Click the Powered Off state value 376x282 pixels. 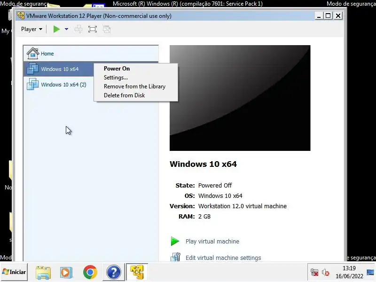tap(215, 185)
